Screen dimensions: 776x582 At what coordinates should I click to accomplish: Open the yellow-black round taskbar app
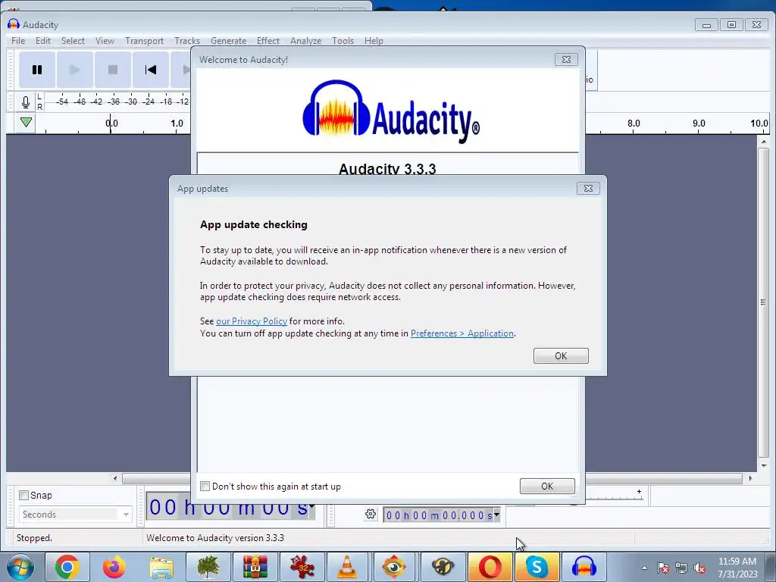[x=443, y=567]
